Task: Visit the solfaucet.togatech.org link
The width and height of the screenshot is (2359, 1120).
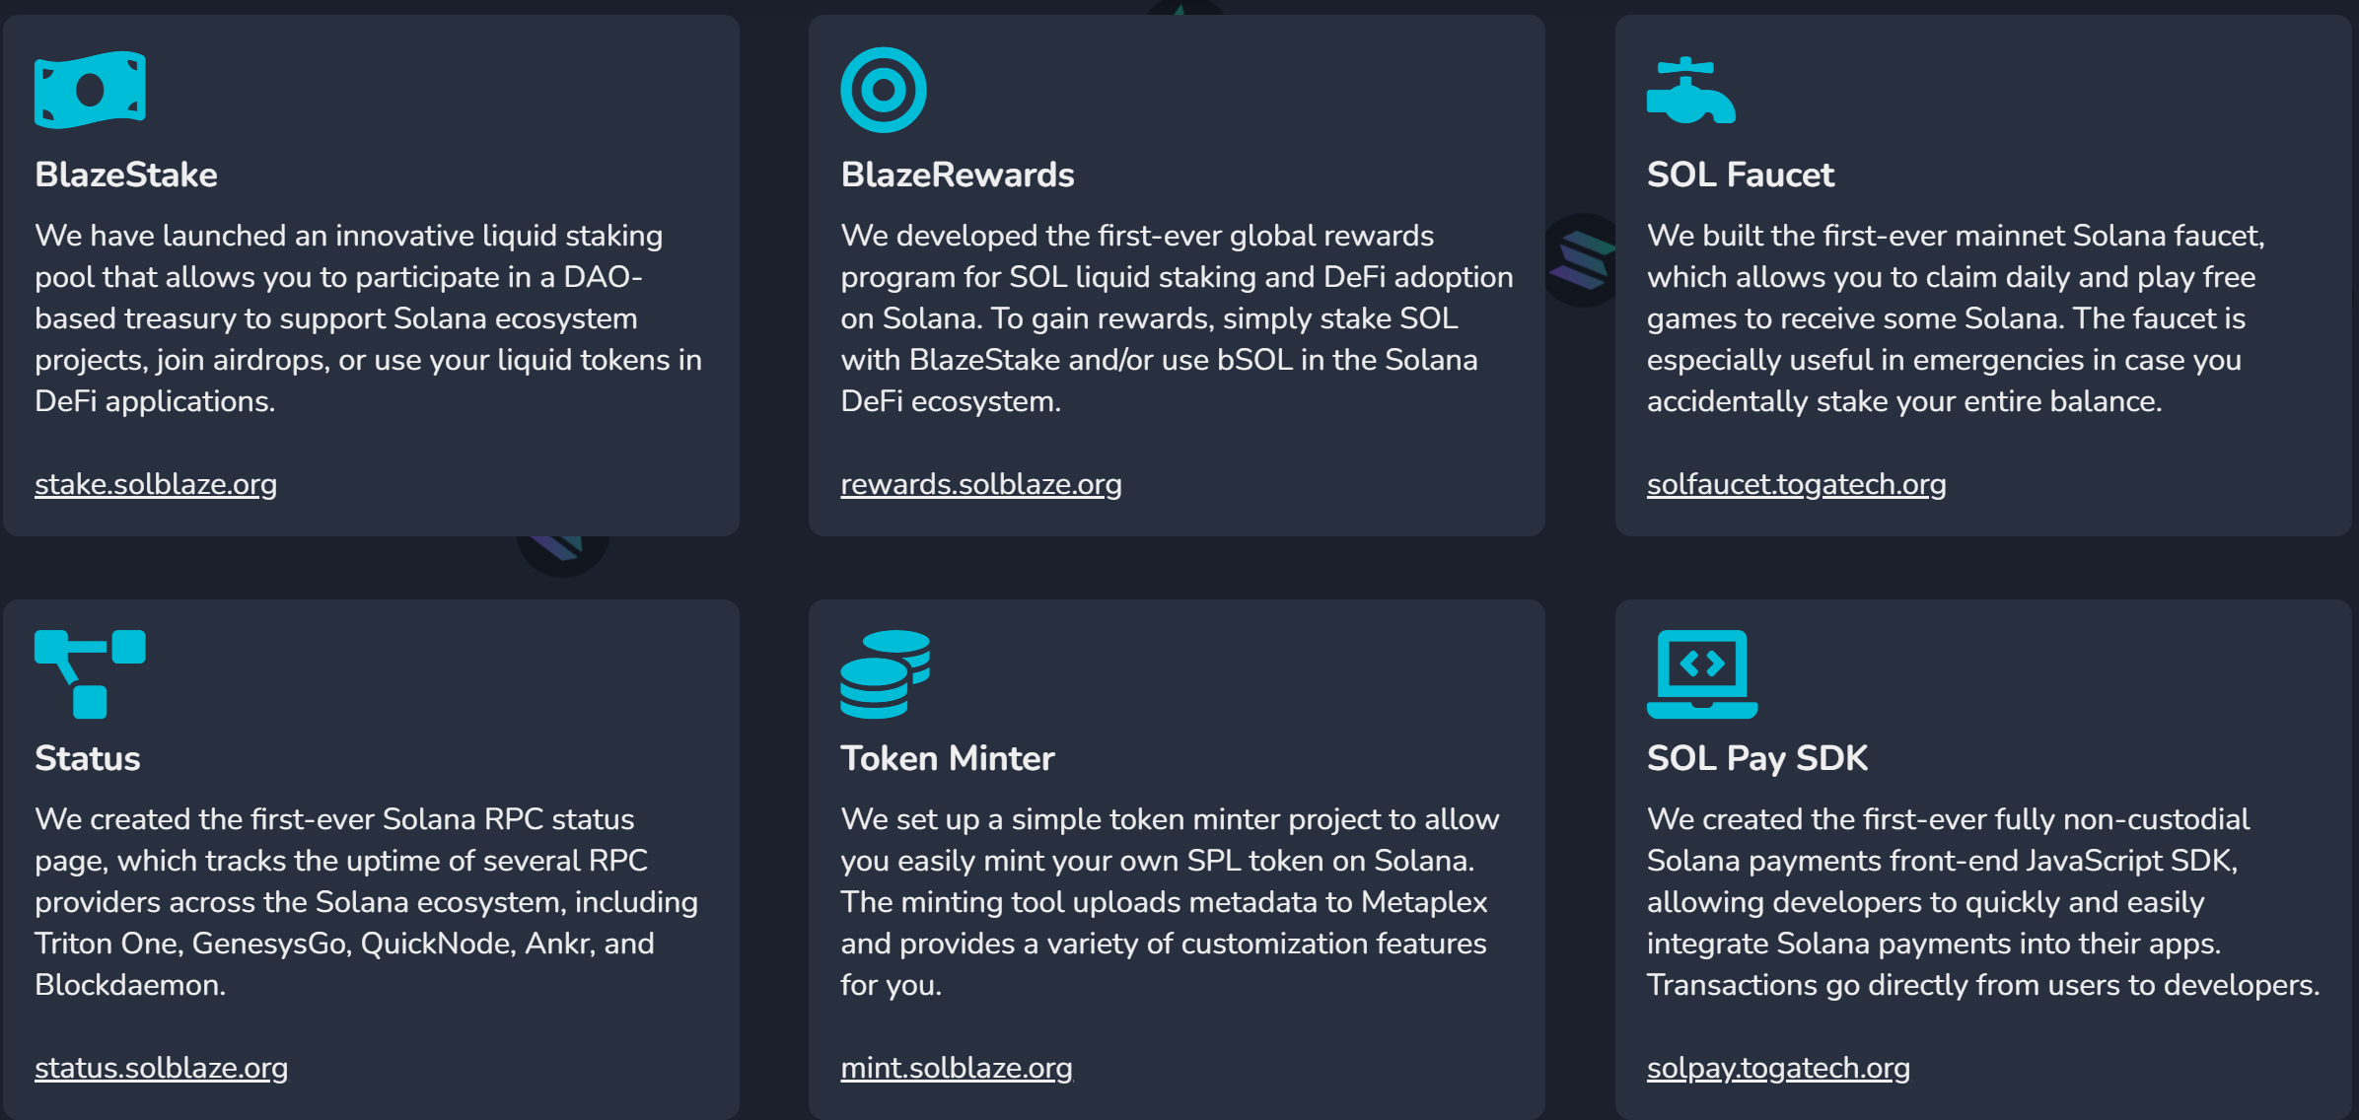Action: 1796,484
